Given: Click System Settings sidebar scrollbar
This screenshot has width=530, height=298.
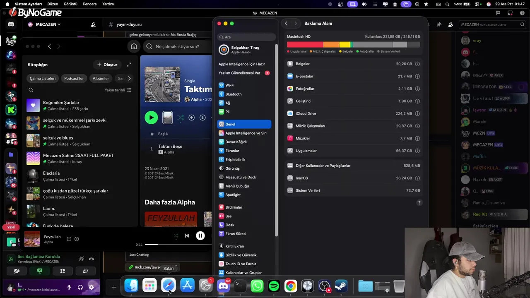Looking at the screenshot, I should [x=276, y=141].
